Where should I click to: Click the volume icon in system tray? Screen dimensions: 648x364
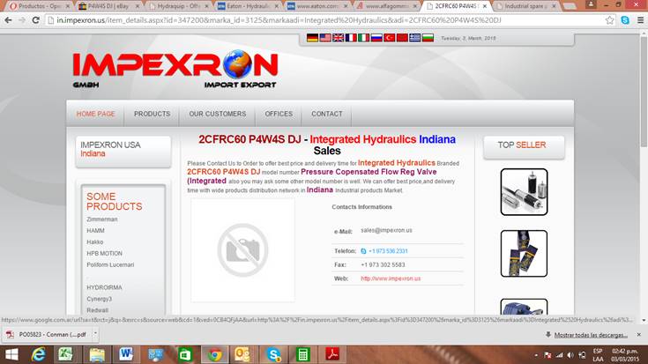[570, 355]
